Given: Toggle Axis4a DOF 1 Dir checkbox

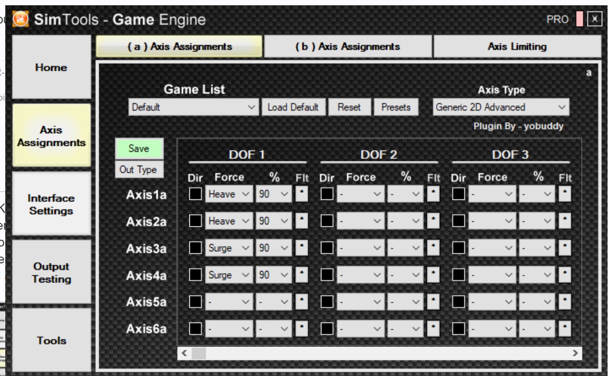Looking at the screenshot, I should click(x=196, y=275).
